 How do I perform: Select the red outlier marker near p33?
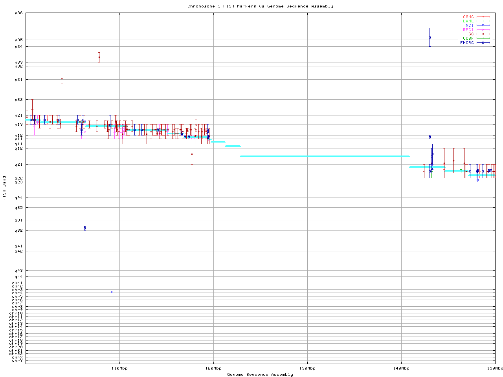tap(99, 57)
